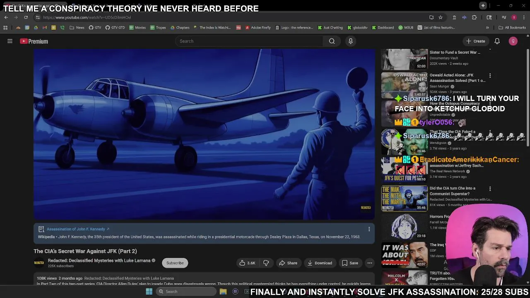Image resolution: width=530 pixels, height=298 pixels.
Task: Open Oswald Acted Alone thumbnail
Action: coord(404,85)
